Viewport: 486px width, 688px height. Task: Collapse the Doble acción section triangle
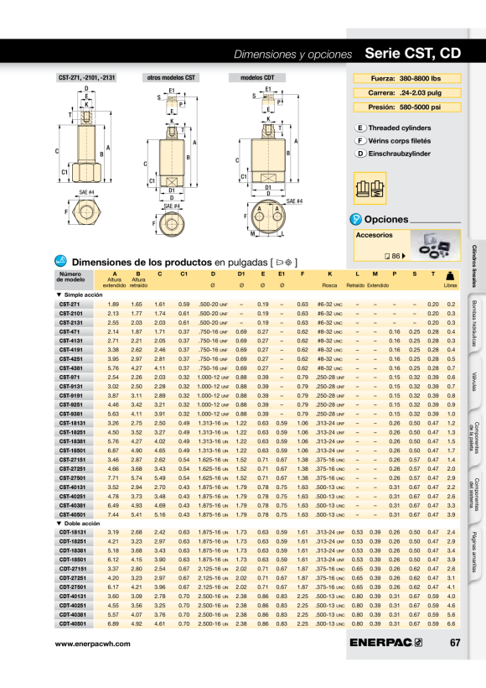(x=59, y=523)
